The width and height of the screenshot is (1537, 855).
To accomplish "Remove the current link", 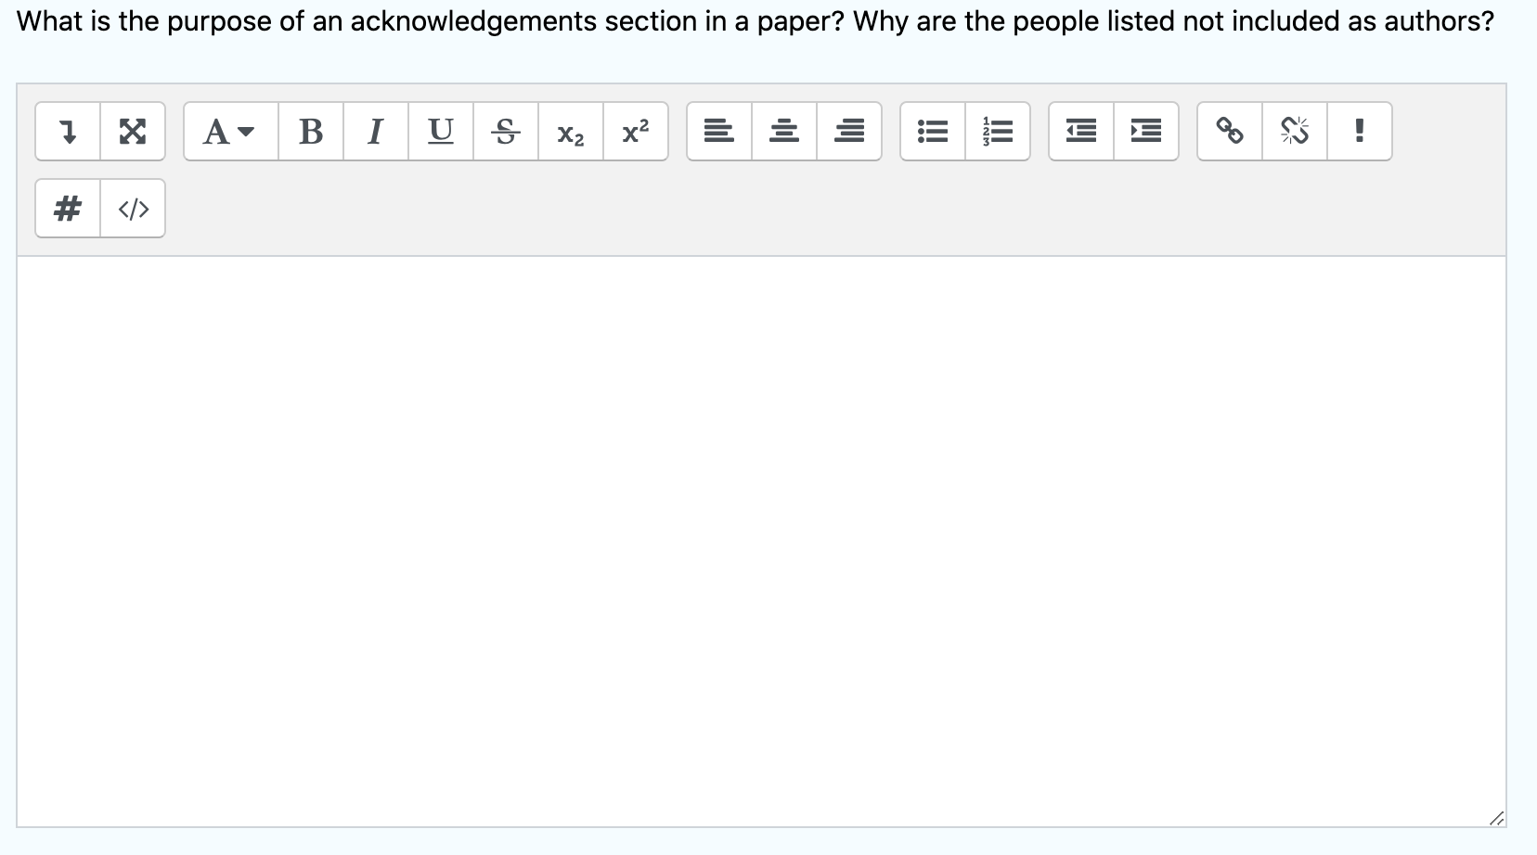I will pyautogui.click(x=1296, y=132).
